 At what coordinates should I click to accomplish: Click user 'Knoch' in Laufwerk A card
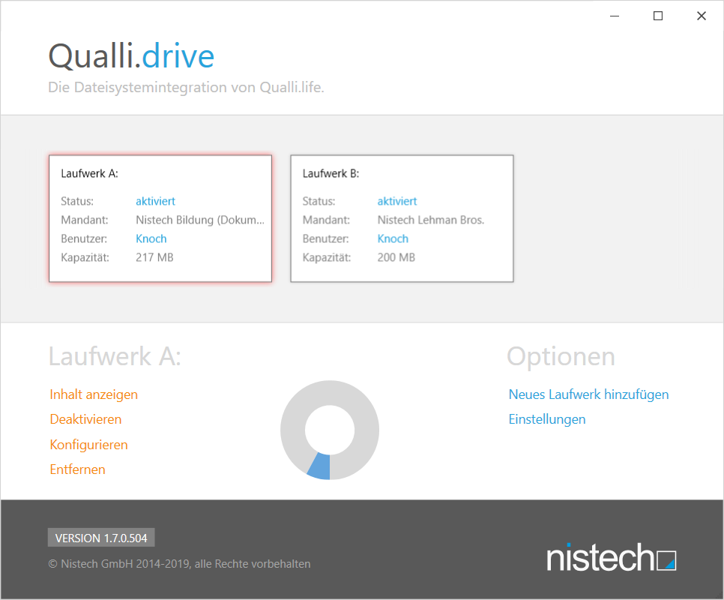[151, 238]
